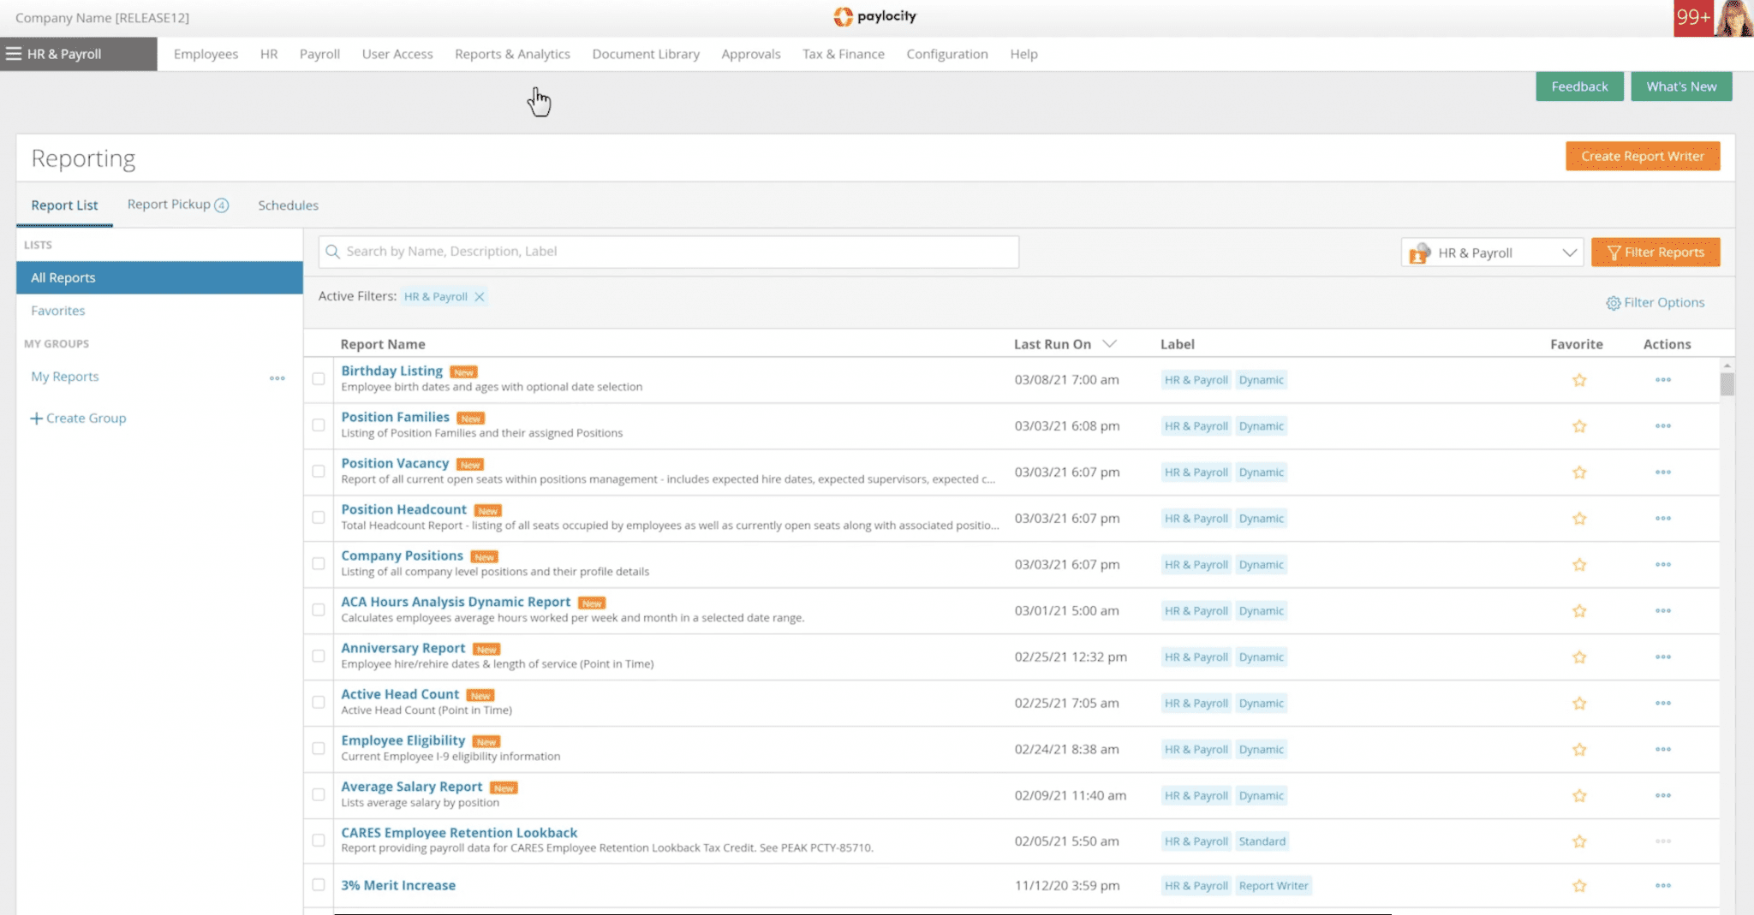Screen dimensions: 1754x915
Task: Open the Reports & Analytics menu
Action: click(x=512, y=54)
